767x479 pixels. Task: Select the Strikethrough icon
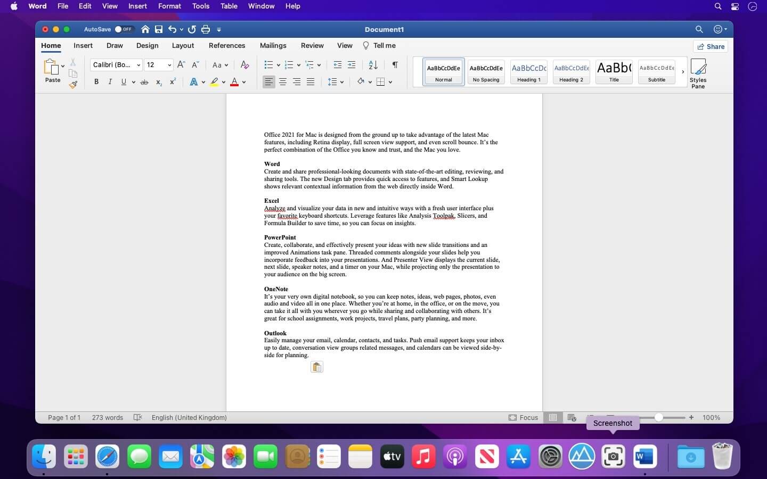tap(145, 82)
